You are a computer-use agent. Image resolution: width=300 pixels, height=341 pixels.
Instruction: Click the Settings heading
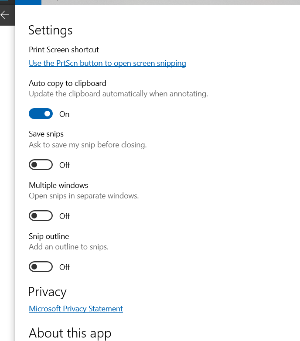(x=50, y=30)
